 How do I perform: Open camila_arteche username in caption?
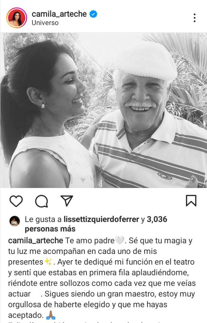[x=36, y=240]
